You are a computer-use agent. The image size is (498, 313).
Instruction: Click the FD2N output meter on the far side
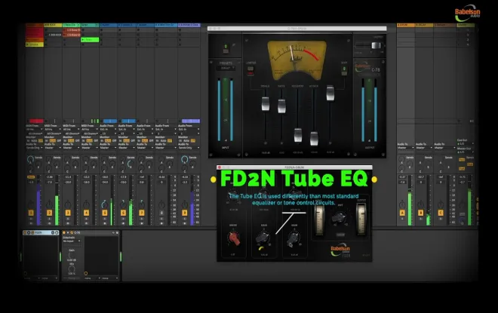[361, 219]
